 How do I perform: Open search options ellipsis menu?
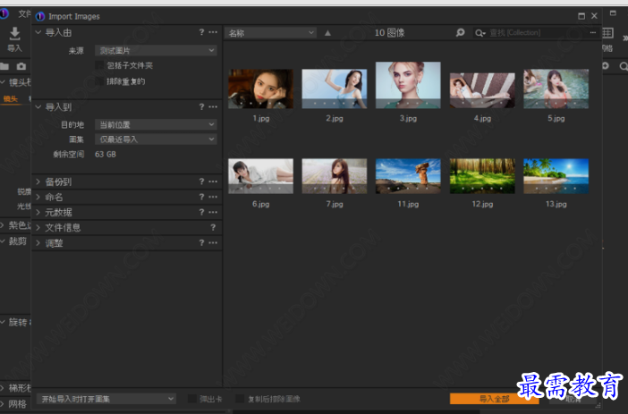[x=593, y=32]
